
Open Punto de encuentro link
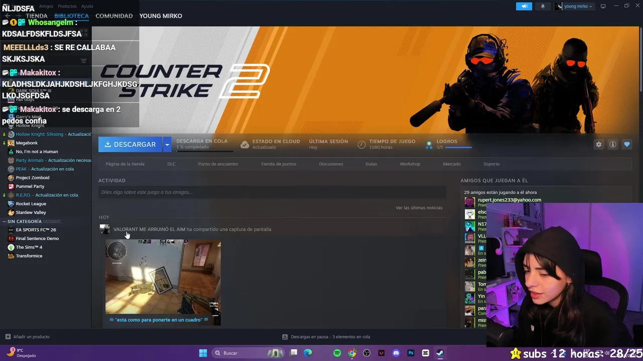coord(218,164)
